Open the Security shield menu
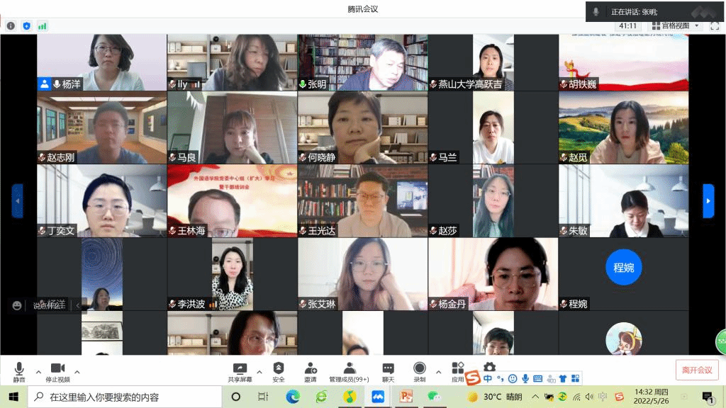The width and height of the screenshot is (726, 408). tap(279, 370)
